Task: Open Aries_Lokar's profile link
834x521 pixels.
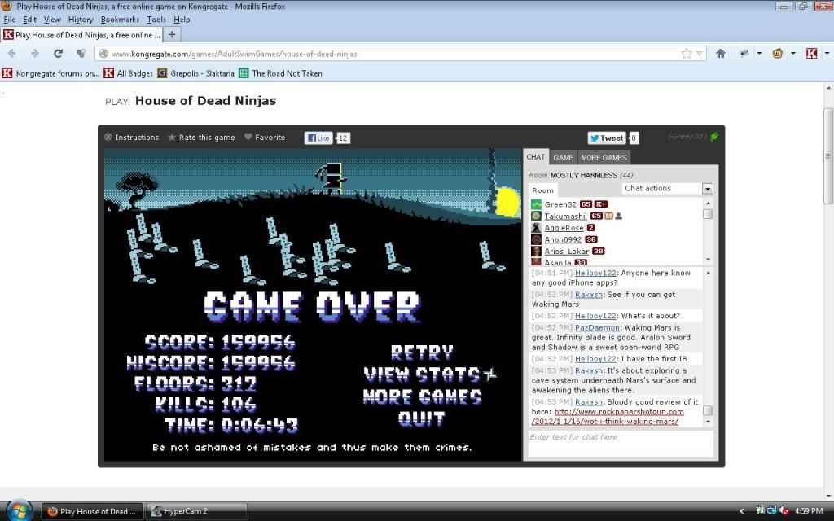Action: (567, 251)
